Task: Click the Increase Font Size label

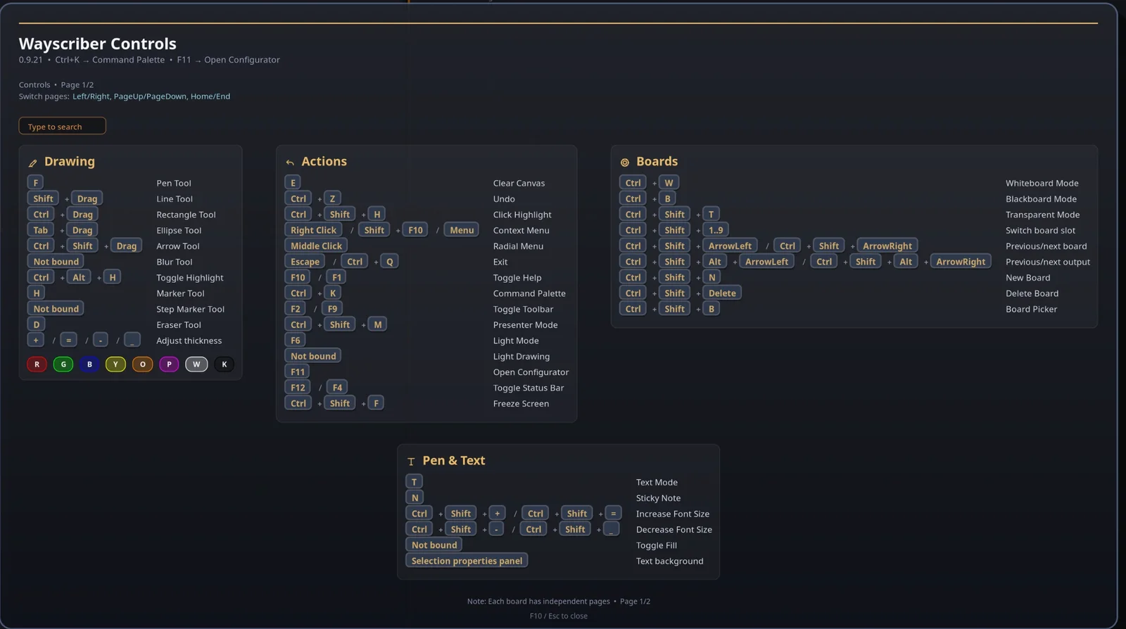Action: pyautogui.click(x=673, y=514)
